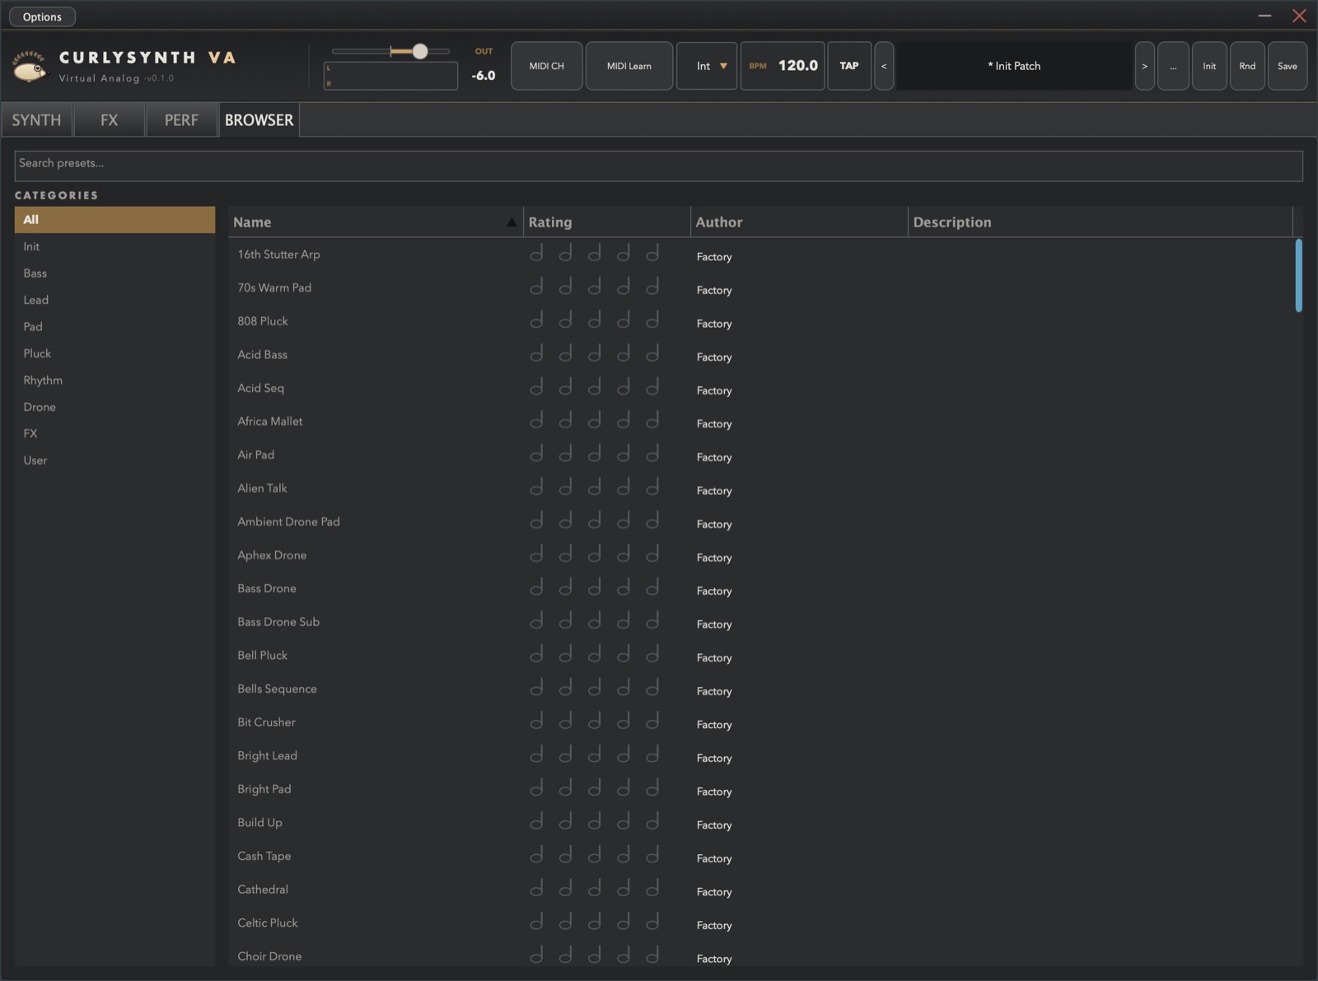This screenshot has width=1318, height=981.
Task: Open the PERF tab
Action: pyautogui.click(x=181, y=120)
